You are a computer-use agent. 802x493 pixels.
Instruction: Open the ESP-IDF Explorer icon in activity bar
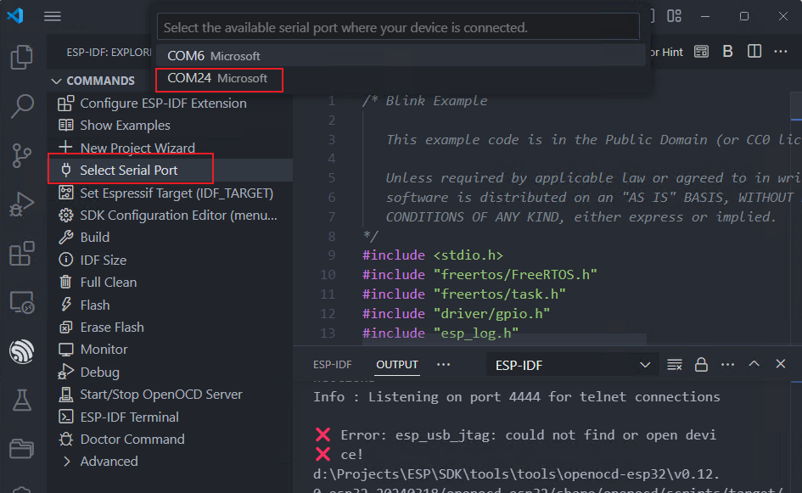tap(21, 351)
